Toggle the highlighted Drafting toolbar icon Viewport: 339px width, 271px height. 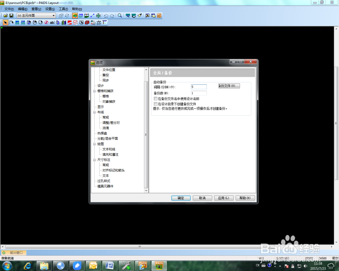coord(75,16)
